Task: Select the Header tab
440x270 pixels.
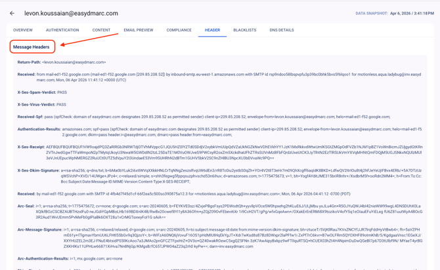Action: click(212, 30)
